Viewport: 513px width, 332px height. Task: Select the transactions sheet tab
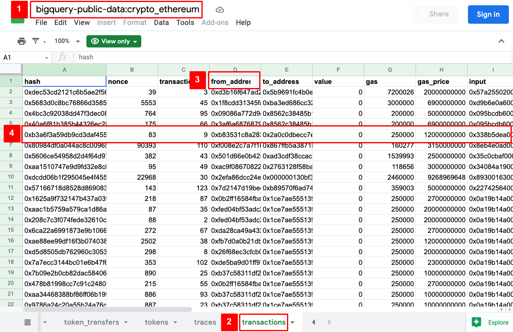coord(264,322)
